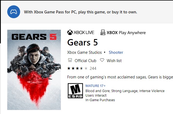The width and height of the screenshot is (173, 114).
Task: Click the XBOX Play Anywhere text
Action: 126,33
